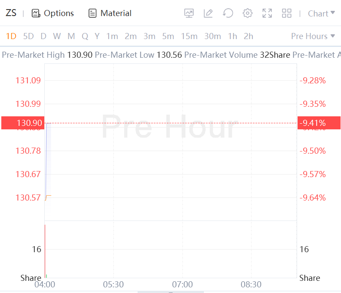Switch to 5D timeframe
The width and height of the screenshot is (341, 293).
(28, 36)
